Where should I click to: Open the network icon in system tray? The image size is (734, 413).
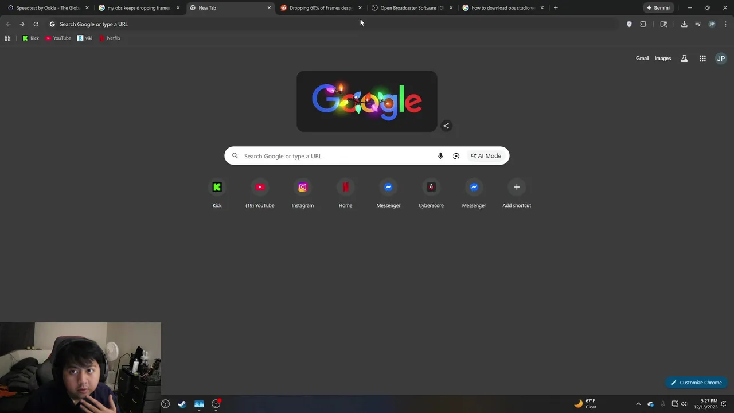coord(675,404)
